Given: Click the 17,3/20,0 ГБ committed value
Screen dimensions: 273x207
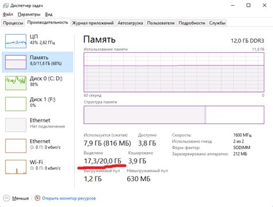Looking at the screenshot, I should pos(103,161).
